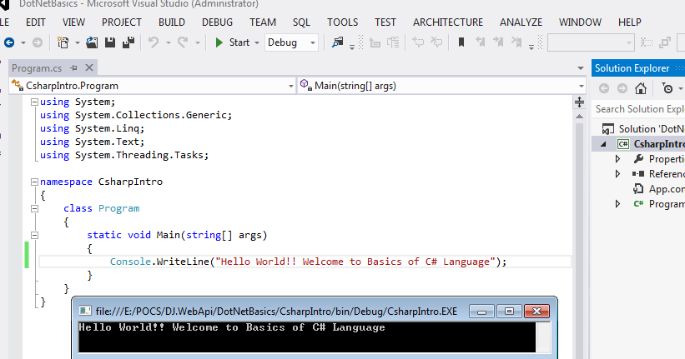Pin the Program.cs tab

tap(73, 67)
